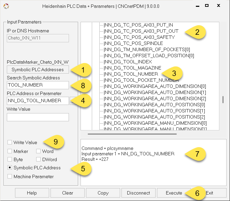Viewport: 230px width, 201px height.
Task: Click the Symbolic PLC Addresses button
Action: (38, 69)
